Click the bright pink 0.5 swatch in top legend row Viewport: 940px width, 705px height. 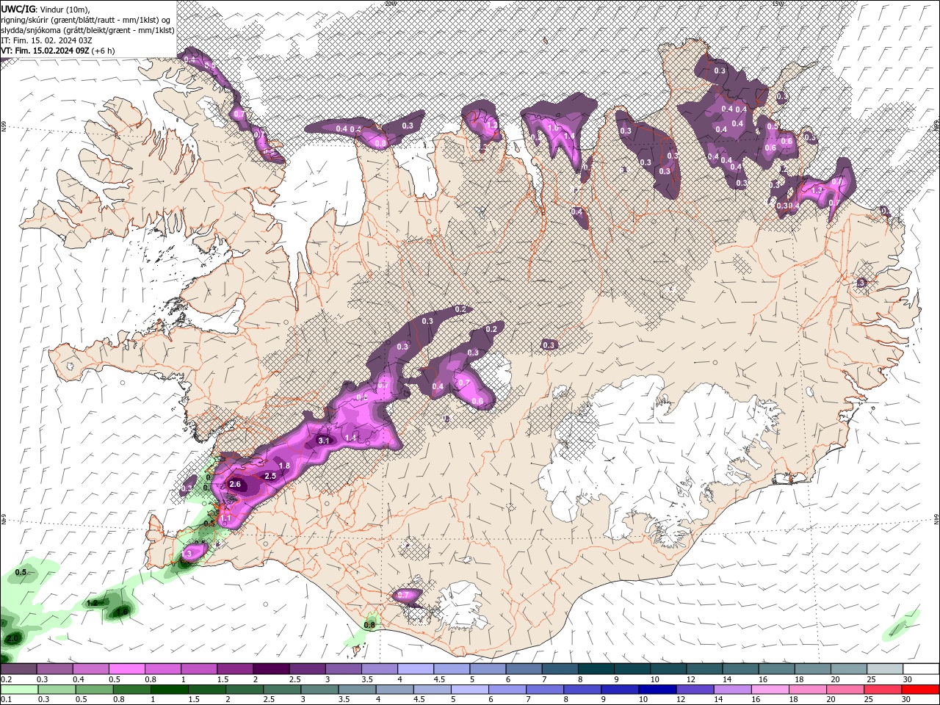point(126,669)
